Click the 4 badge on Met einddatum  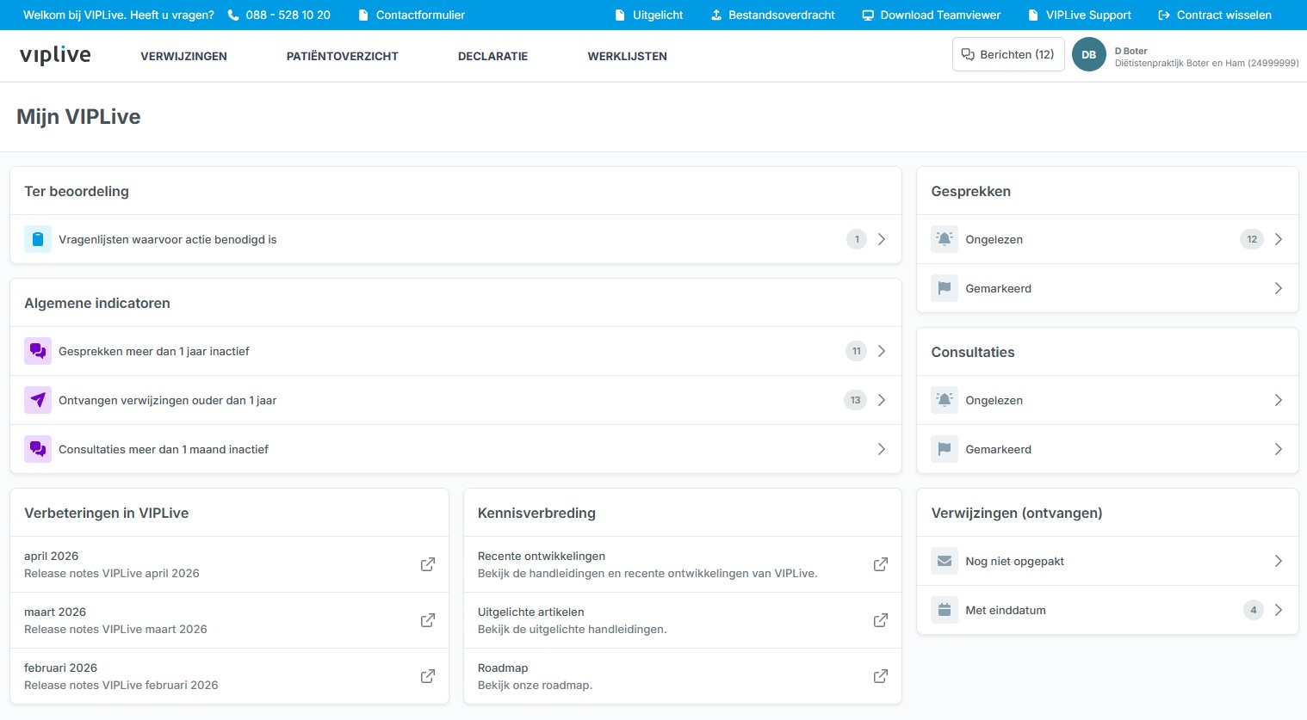[x=1254, y=610]
